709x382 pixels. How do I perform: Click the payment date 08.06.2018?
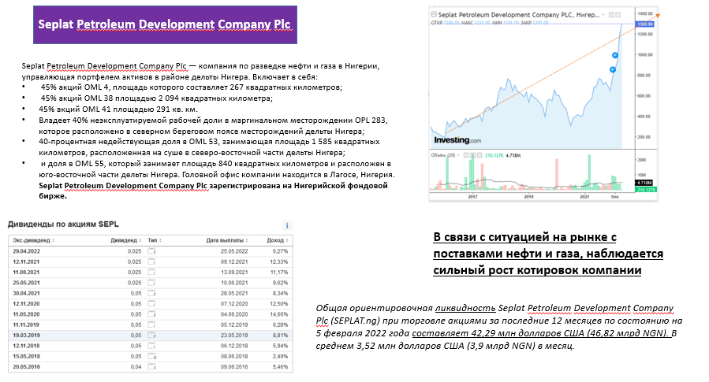pyautogui.click(x=234, y=356)
